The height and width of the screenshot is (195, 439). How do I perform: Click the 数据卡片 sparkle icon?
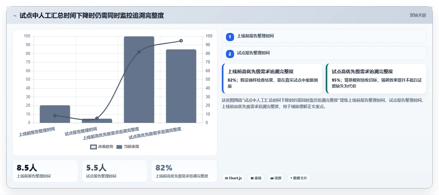[x=291, y=178]
